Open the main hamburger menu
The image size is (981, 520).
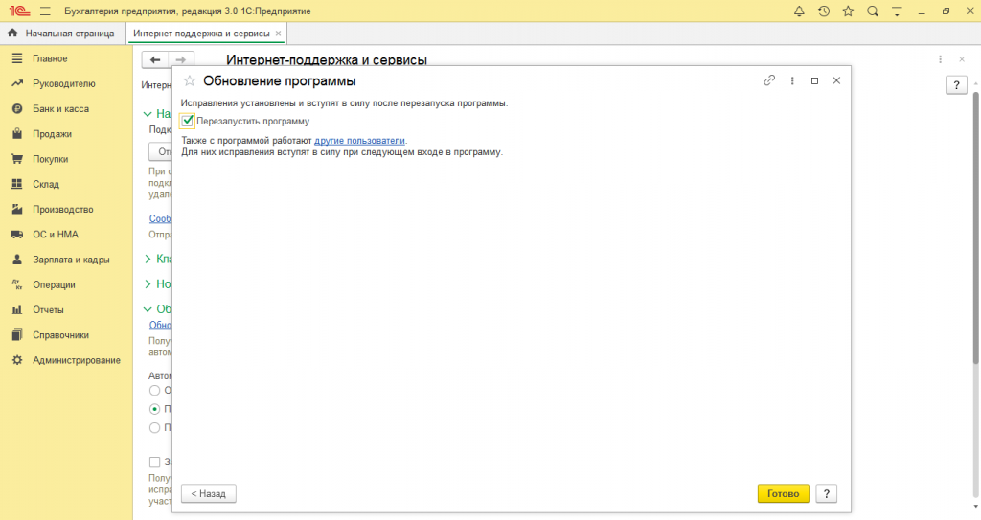point(45,11)
